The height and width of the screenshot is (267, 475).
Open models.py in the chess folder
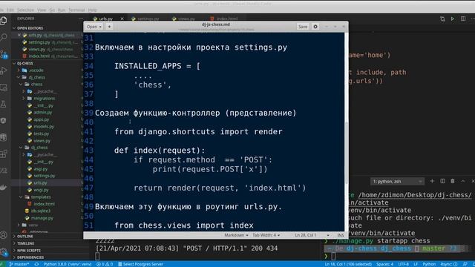(44, 127)
